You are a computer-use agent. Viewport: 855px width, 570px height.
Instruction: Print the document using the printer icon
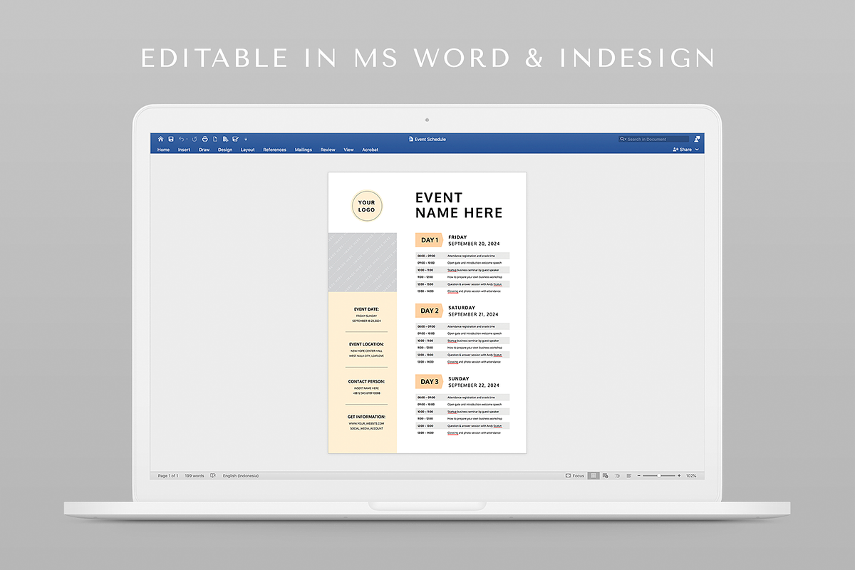[x=205, y=139]
